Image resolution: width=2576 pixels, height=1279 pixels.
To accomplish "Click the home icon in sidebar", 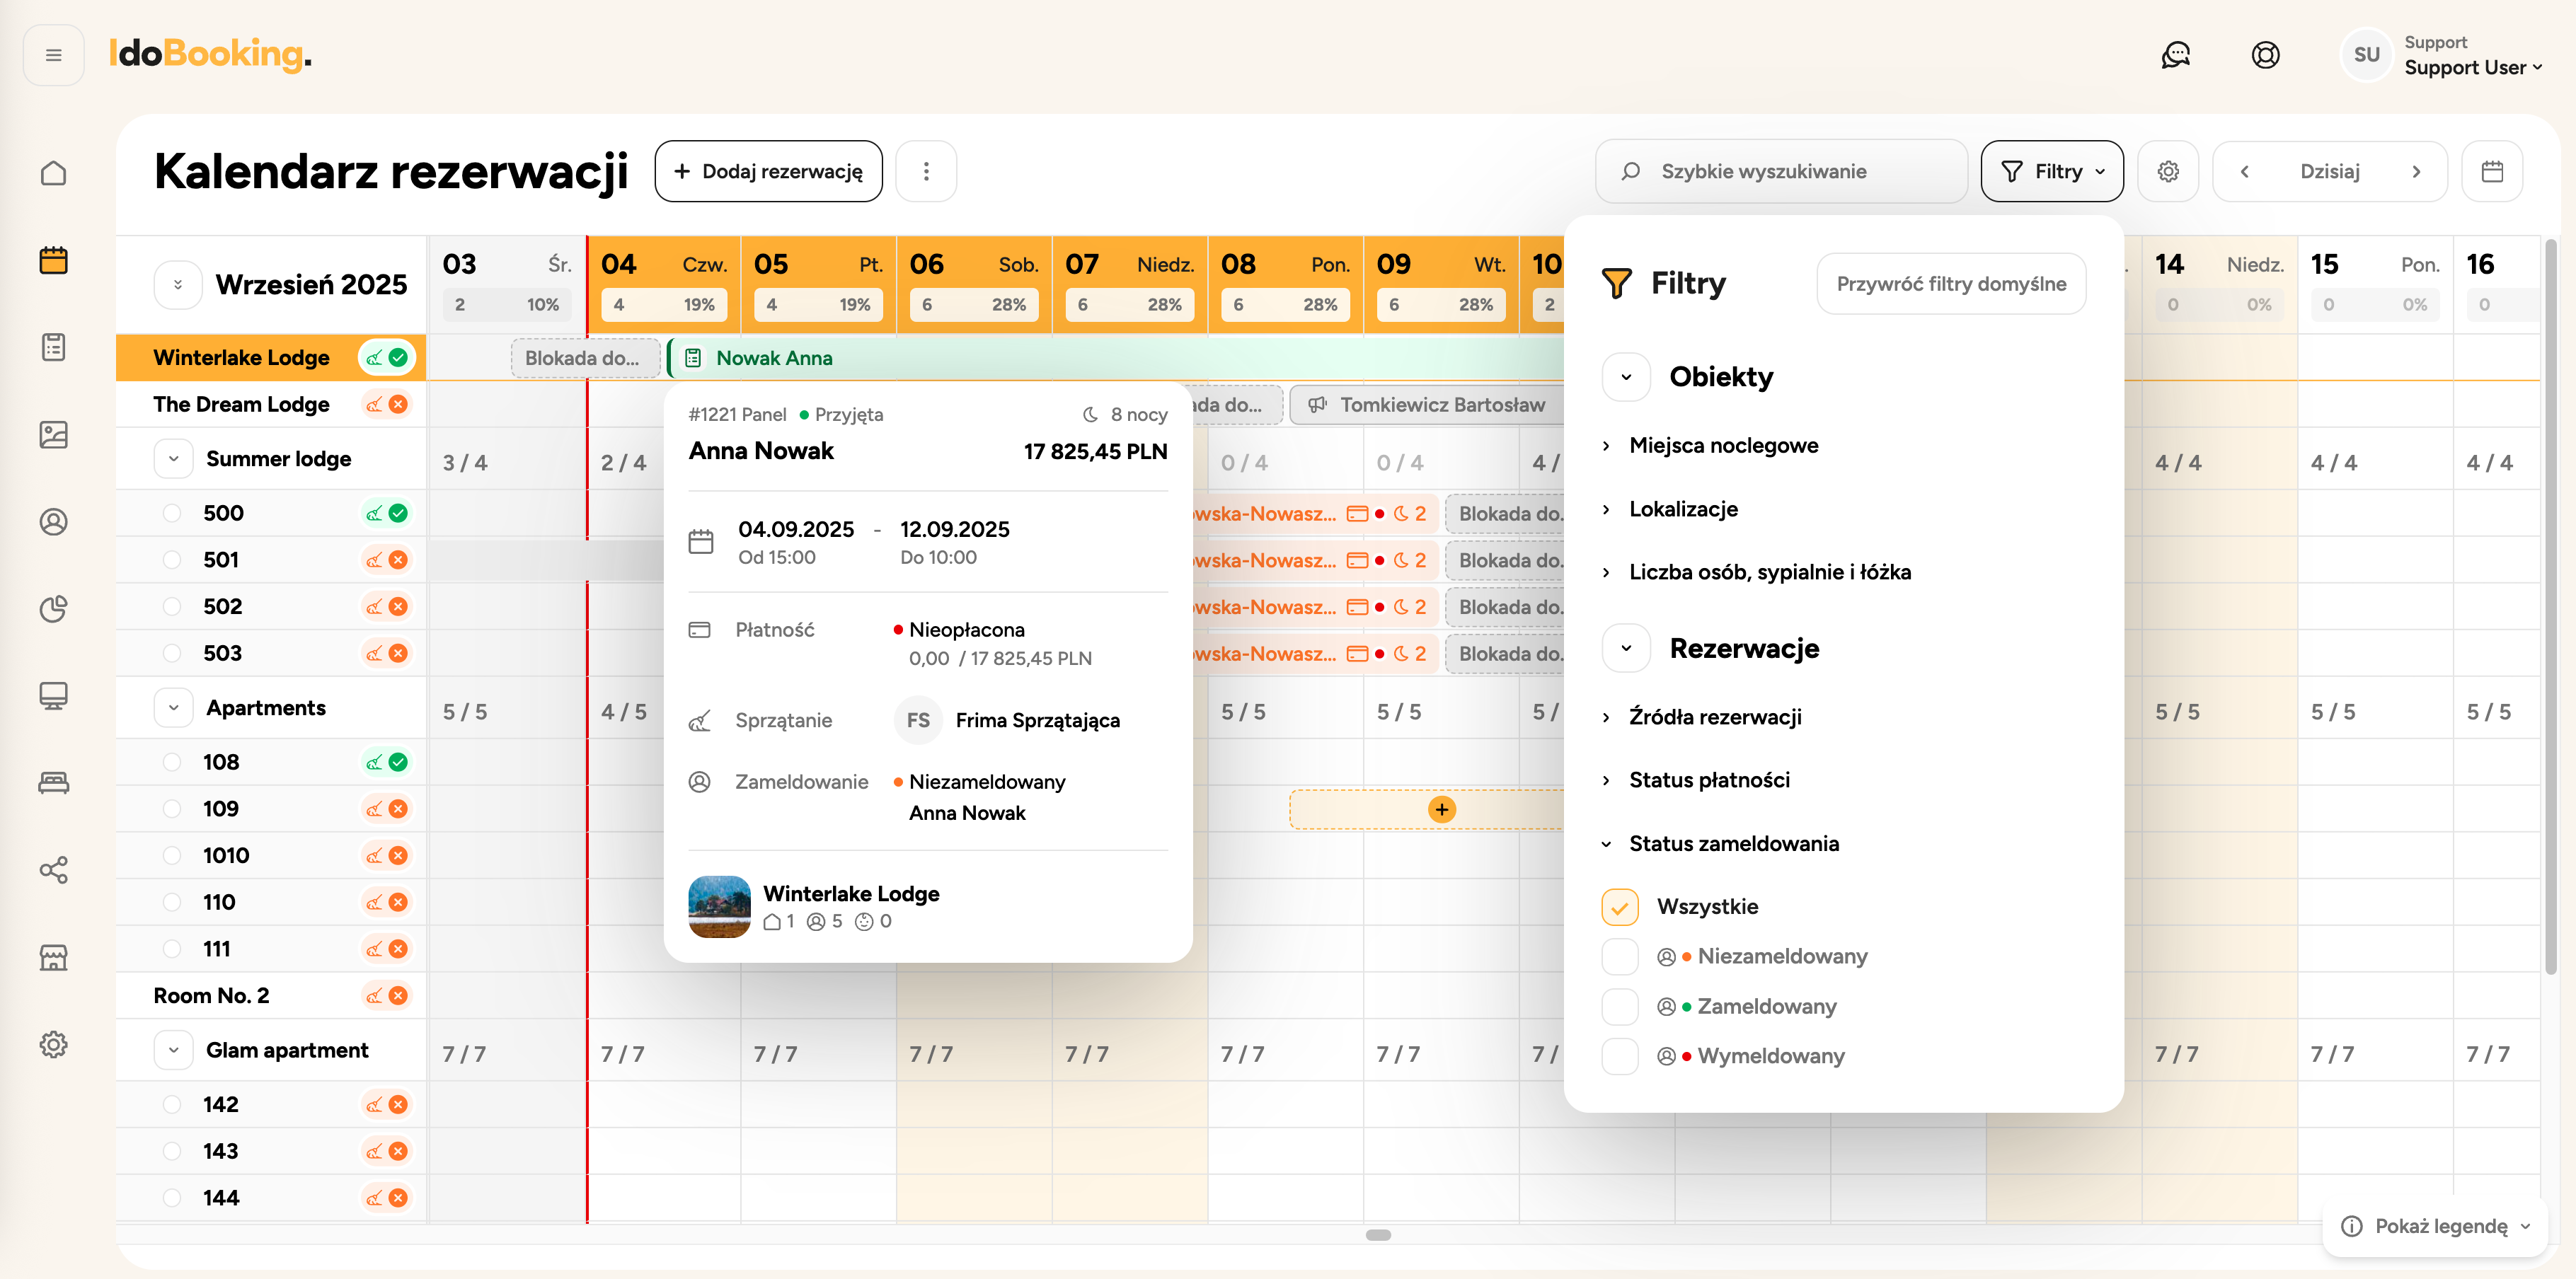I will (54, 173).
